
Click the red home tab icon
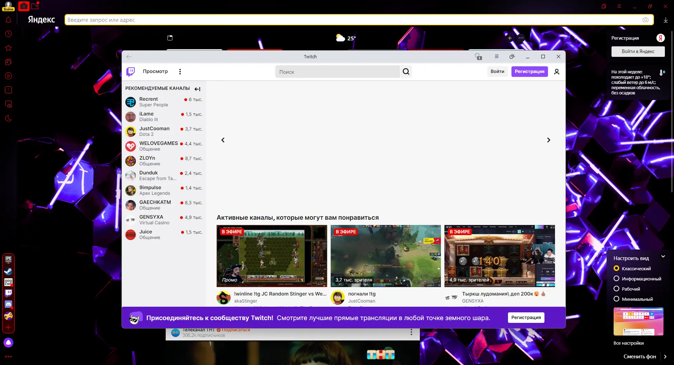point(24,6)
